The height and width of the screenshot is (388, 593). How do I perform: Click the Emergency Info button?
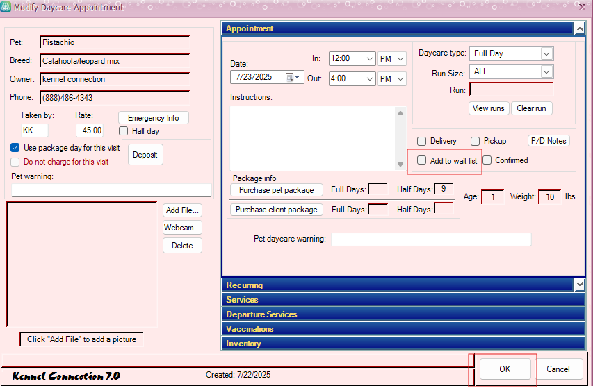point(153,118)
